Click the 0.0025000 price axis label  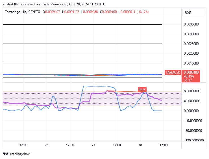point(191,44)
